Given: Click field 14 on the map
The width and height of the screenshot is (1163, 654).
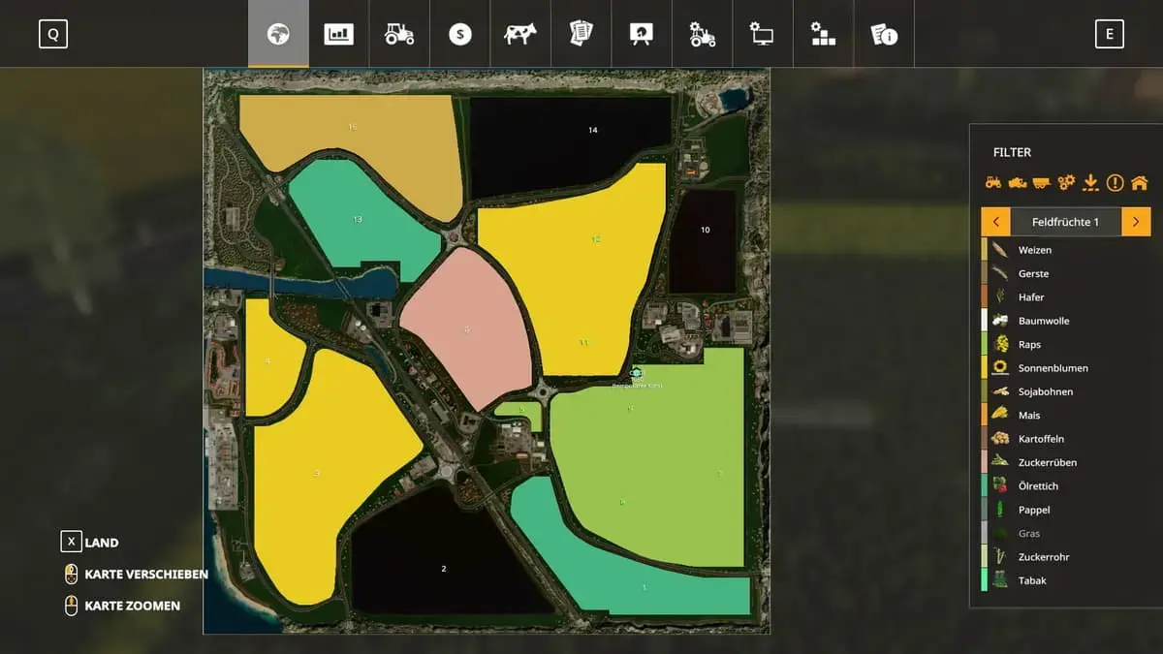Looking at the screenshot, I should tap(592, 130).
